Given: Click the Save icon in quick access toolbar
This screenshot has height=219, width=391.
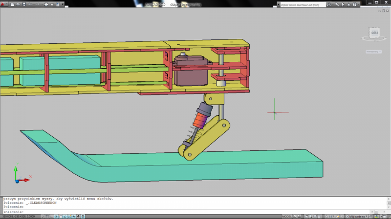Looking at the screenshot, I should coord(24,4).
